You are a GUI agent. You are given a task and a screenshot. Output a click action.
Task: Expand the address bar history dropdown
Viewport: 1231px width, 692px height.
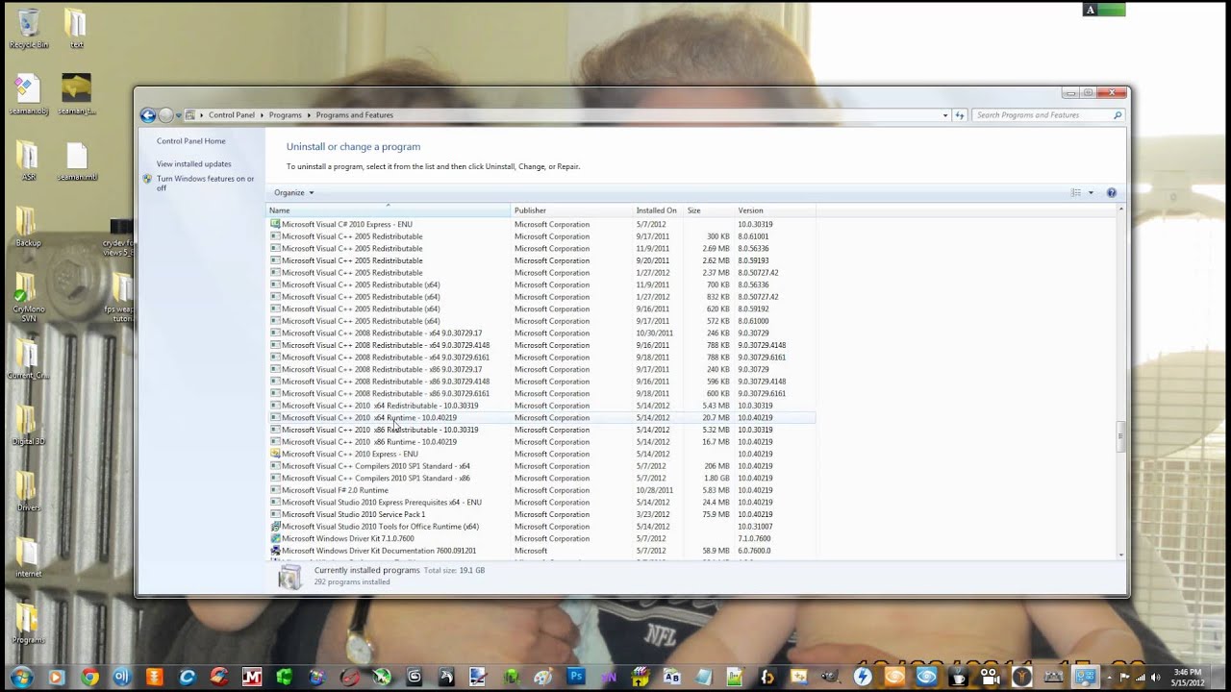click(x=945, y=115)
